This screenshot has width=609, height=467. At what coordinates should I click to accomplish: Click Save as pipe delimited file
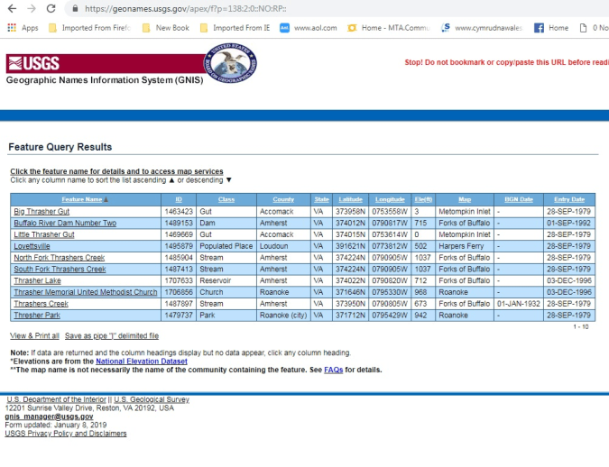112,335
